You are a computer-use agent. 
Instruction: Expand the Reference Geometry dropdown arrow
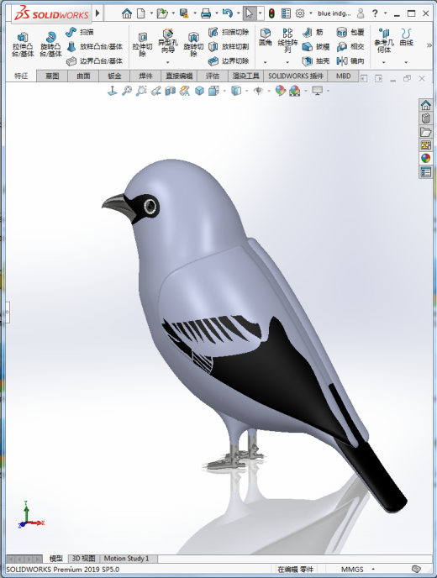(384, 62)
